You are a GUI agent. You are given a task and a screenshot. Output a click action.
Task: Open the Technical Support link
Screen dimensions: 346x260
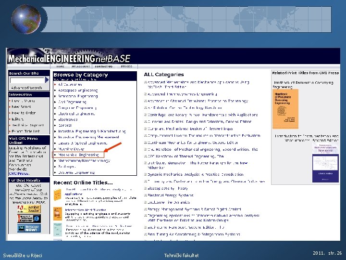27,125
